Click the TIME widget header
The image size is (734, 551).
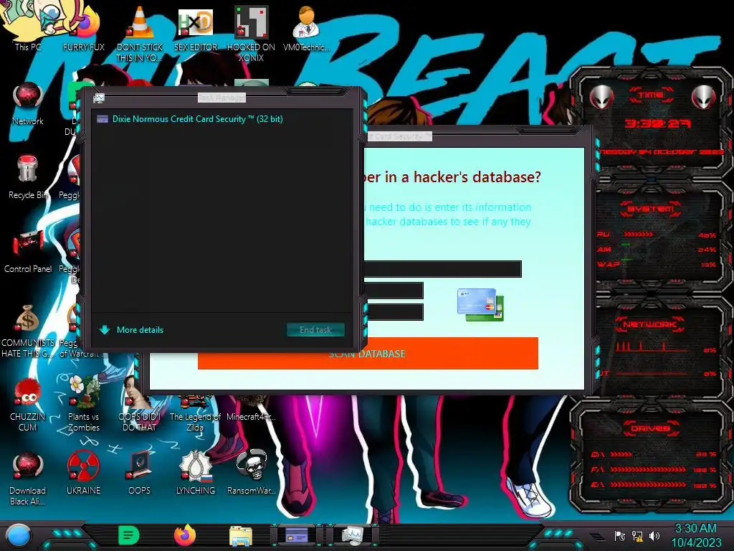pos(651,95)
